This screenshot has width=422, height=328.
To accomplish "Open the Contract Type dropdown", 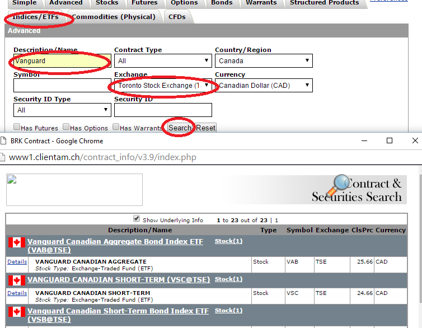I will 162,61.
